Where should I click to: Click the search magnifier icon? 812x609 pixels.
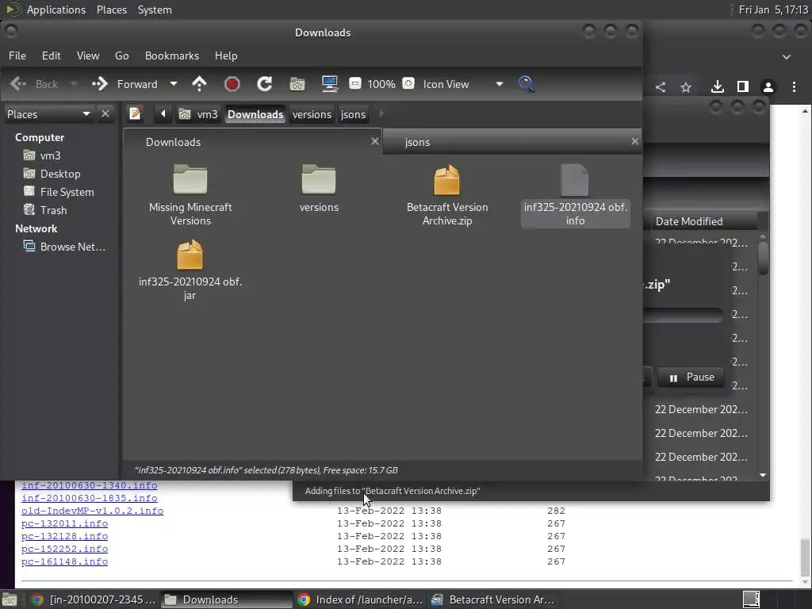[527, 84]
